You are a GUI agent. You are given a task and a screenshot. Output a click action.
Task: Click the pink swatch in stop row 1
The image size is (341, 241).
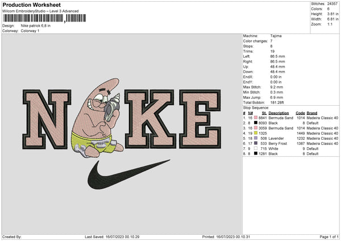[x=256, y=118]
